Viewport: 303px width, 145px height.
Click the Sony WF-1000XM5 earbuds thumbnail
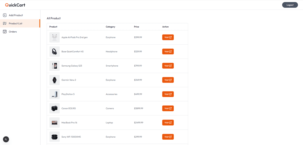54,137
